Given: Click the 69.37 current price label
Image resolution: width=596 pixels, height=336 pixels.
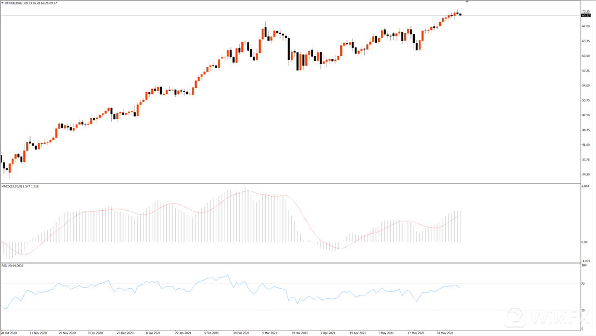Looking at the screenshot, I should (586, 16).
